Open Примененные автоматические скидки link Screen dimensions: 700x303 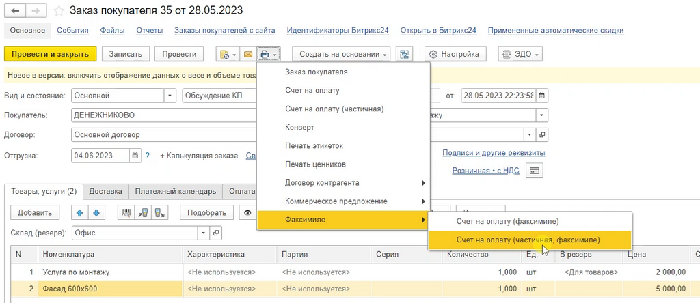click(x=556, y=30)
